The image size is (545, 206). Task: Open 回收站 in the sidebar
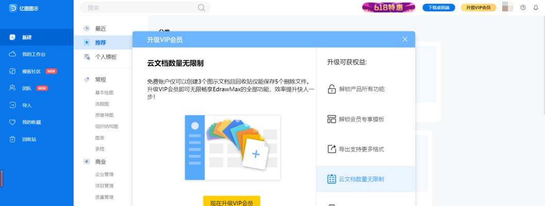click(x=37, y=139)
